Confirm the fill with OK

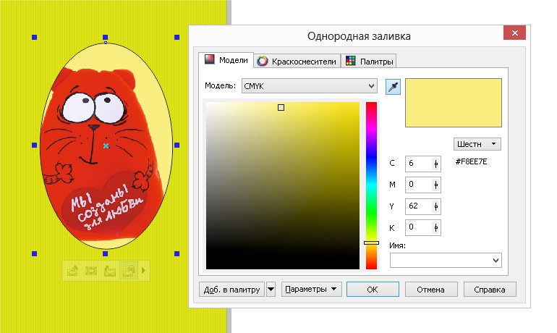pos(373,290)
